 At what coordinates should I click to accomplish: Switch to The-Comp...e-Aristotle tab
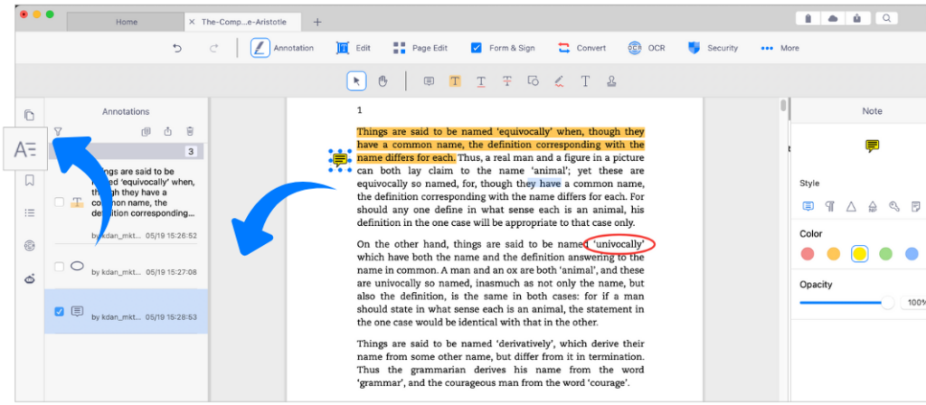243,22
